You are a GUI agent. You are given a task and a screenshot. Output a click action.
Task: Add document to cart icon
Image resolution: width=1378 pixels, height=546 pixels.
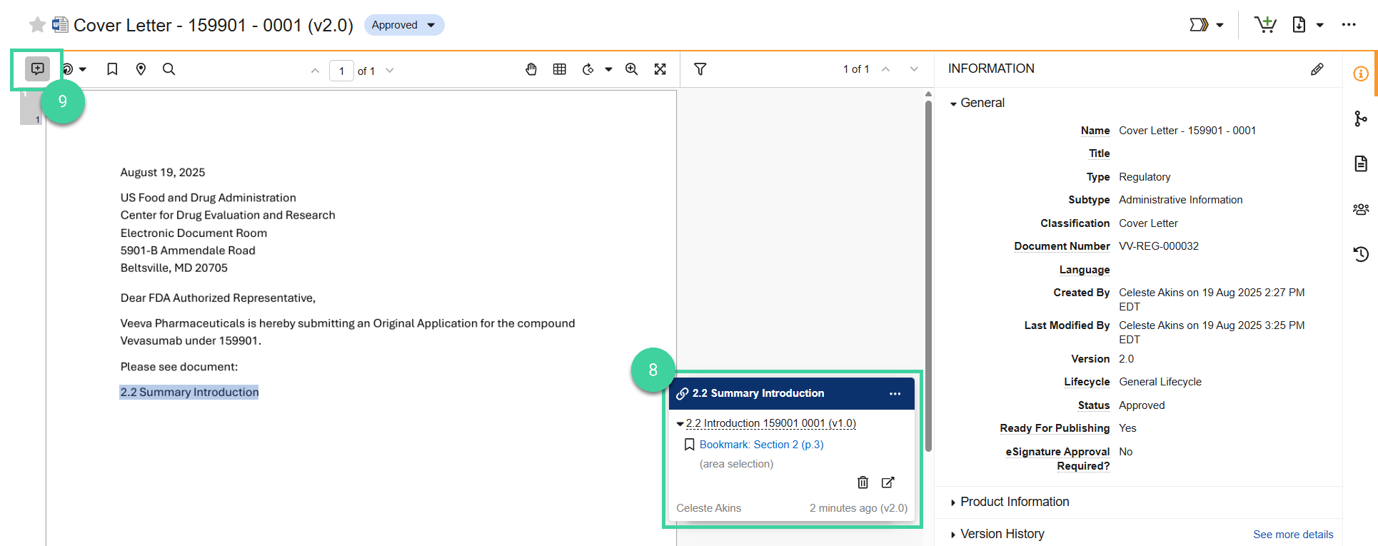(1265, 25)
